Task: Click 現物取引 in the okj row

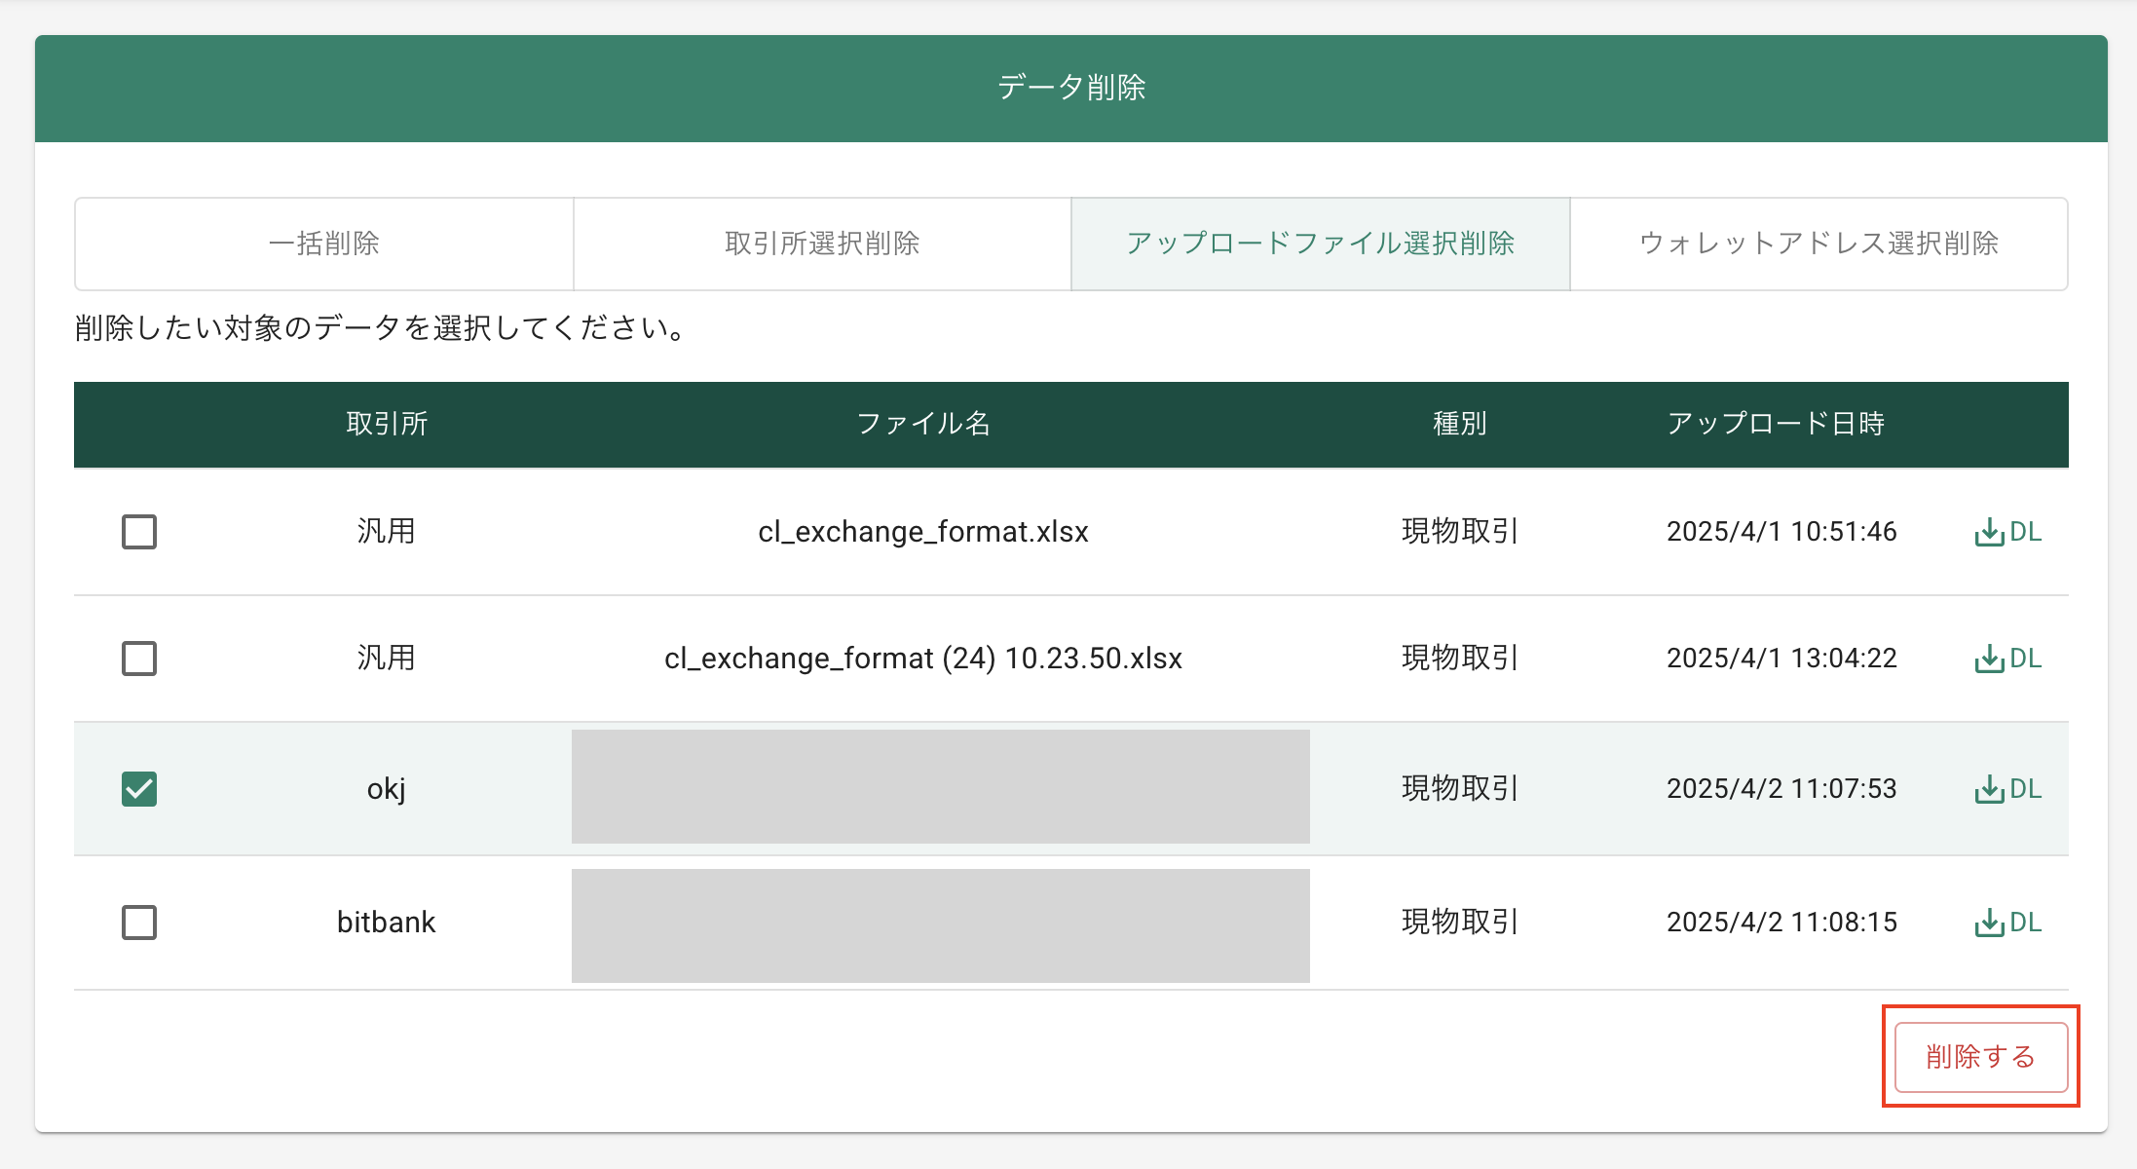Action: click(x=1460, y=789)
